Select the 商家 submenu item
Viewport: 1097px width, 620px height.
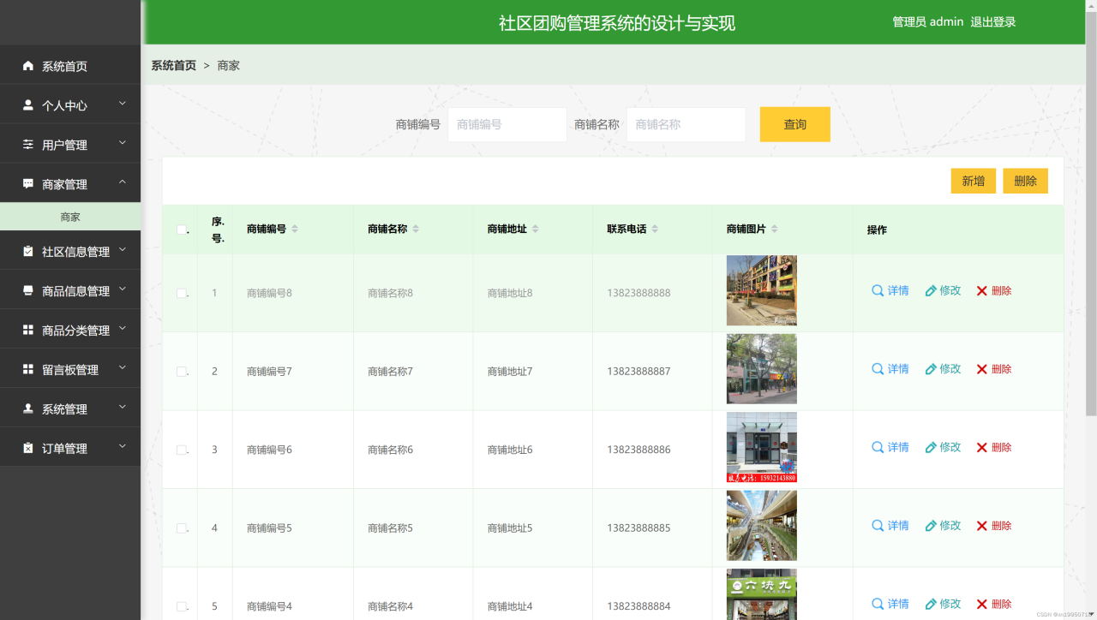[70, 218]
